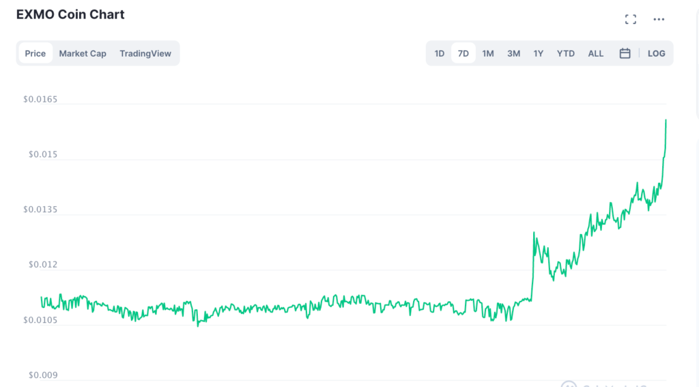Select the 1M time range
Image resolution: width=699 pixels, height=387 pixels.
pyautogui.click(x=488, y=53)
